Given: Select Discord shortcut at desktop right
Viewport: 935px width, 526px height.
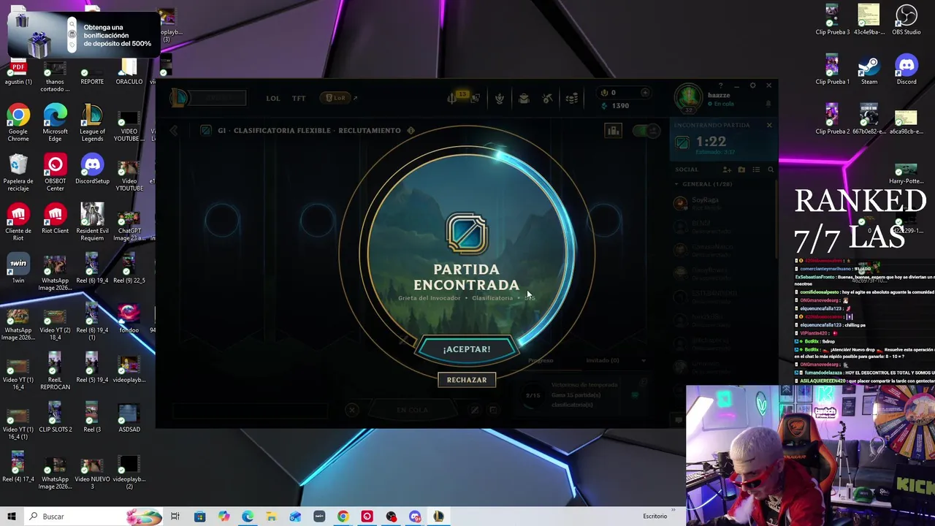Looking at the screenshot, I should (907, 70).
